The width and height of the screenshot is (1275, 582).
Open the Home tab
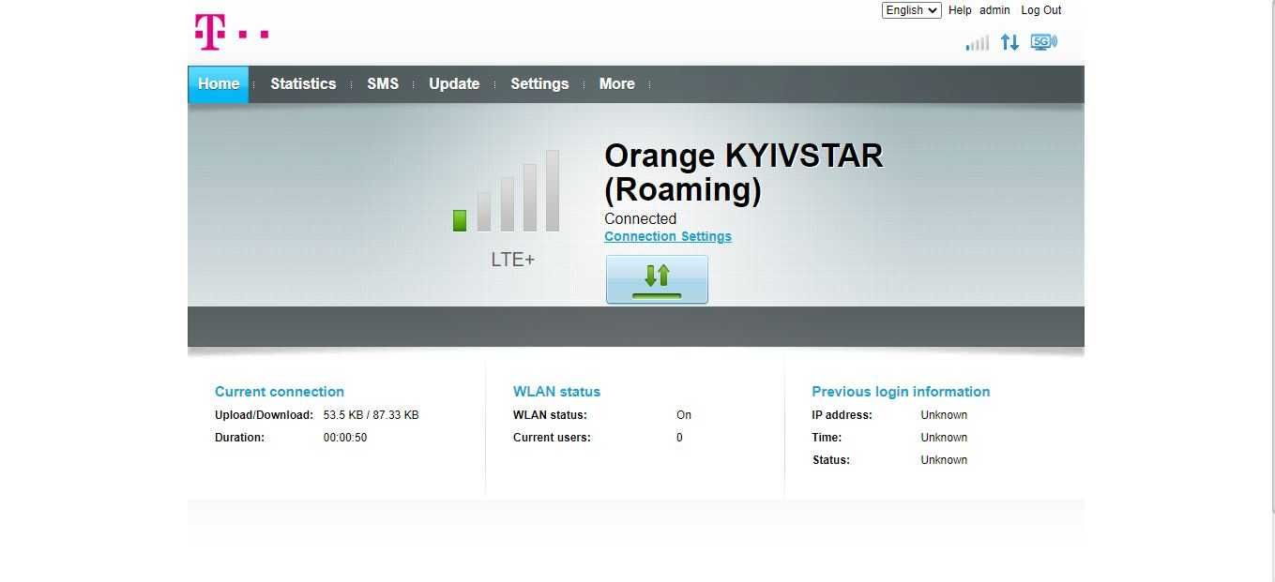(x=219, y=83)
